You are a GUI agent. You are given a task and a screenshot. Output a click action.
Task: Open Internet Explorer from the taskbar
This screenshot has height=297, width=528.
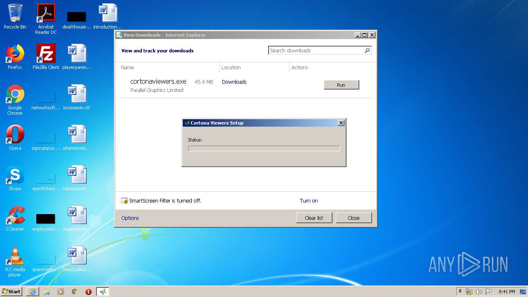pos(33,292)
